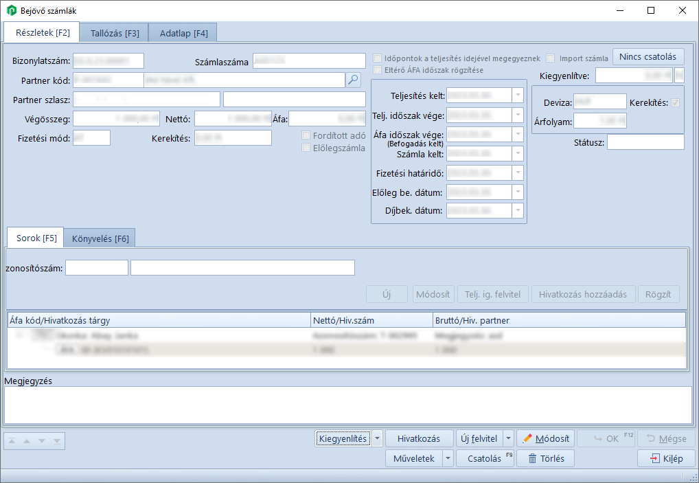Screen dimensions: 699x483
Task: Expand the Fizetési határidő date picker
Action: [x=518, y=172]
